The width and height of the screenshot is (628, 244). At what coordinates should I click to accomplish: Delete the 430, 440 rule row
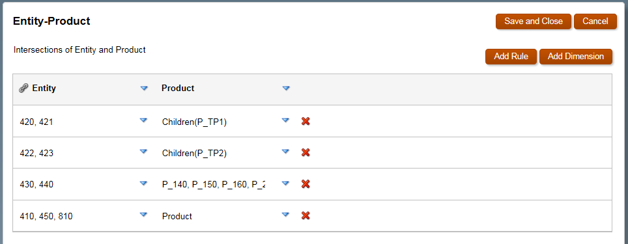pyautogui.click(x=306, y=184)
